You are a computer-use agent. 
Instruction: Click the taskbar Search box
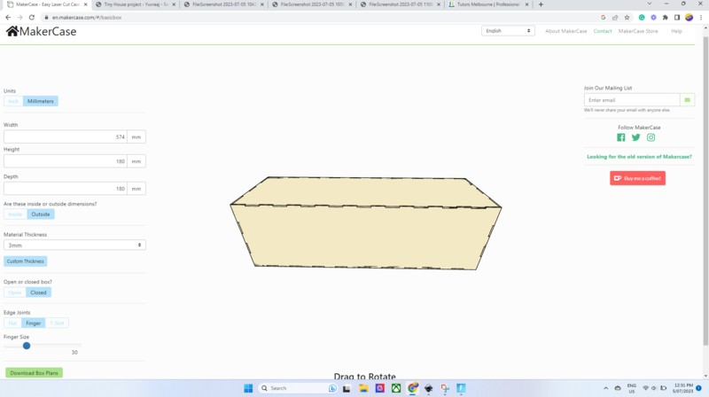[299, 388]
